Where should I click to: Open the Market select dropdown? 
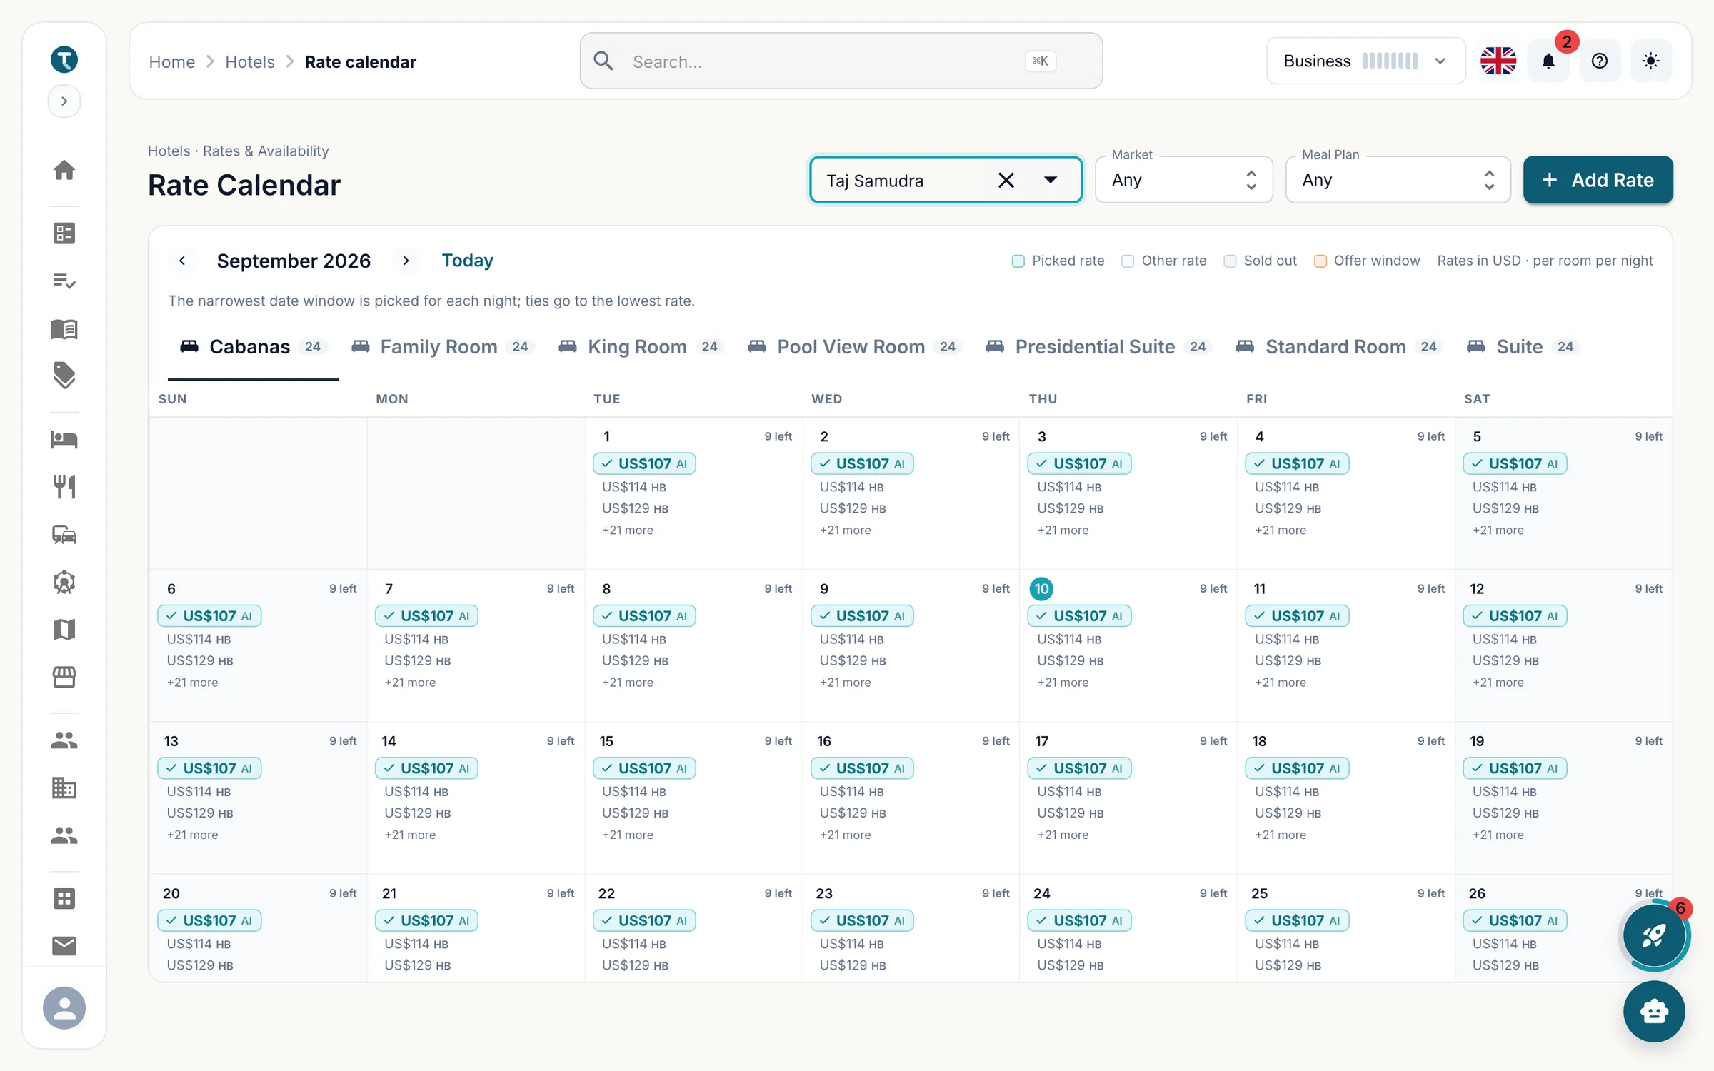pyautogui.click(x=1183, y=180)
